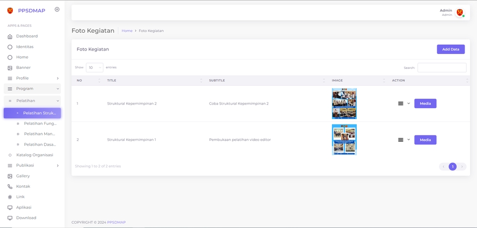Click Media button for Struktural Kepemimpinan 1
Screen dimensions: 477x228
pos(425,140)
